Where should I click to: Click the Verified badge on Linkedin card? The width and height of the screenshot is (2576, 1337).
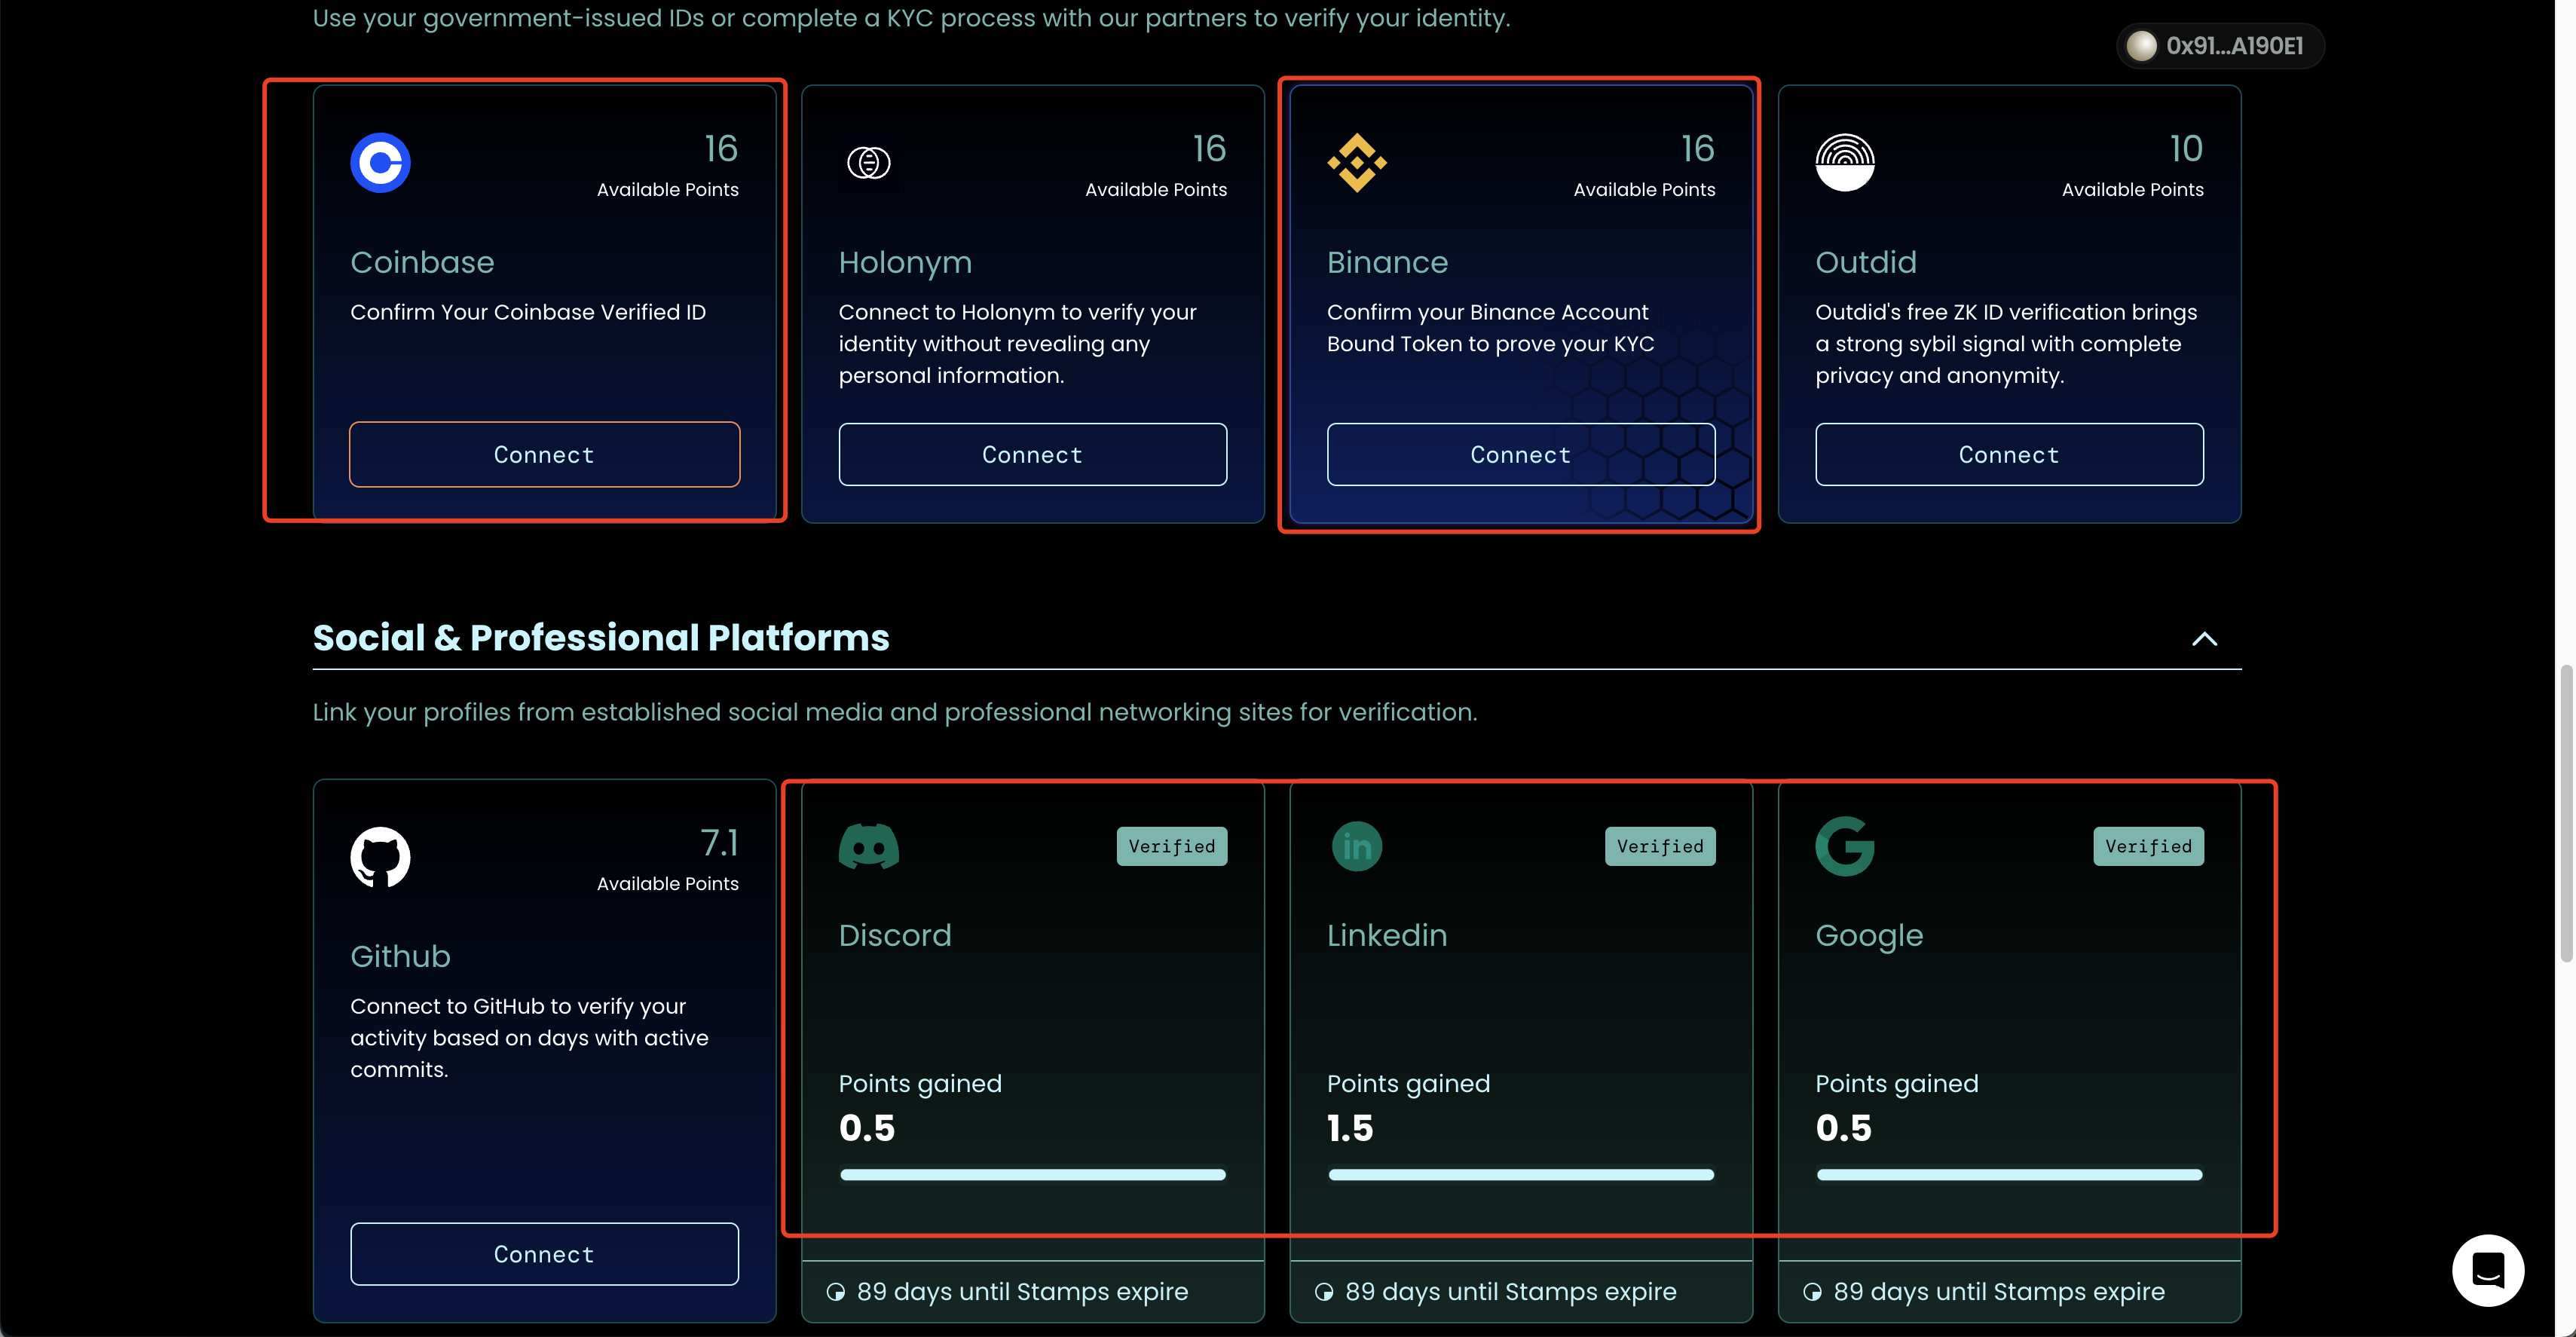tap(1660, 847)
